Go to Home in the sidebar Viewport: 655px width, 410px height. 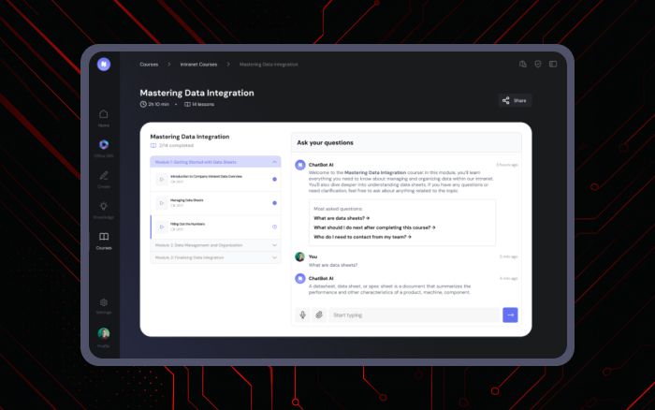(104, 118)
